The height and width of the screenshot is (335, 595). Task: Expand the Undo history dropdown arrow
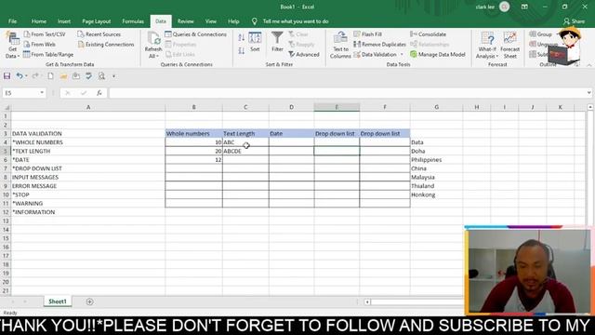tap(26, 76)
